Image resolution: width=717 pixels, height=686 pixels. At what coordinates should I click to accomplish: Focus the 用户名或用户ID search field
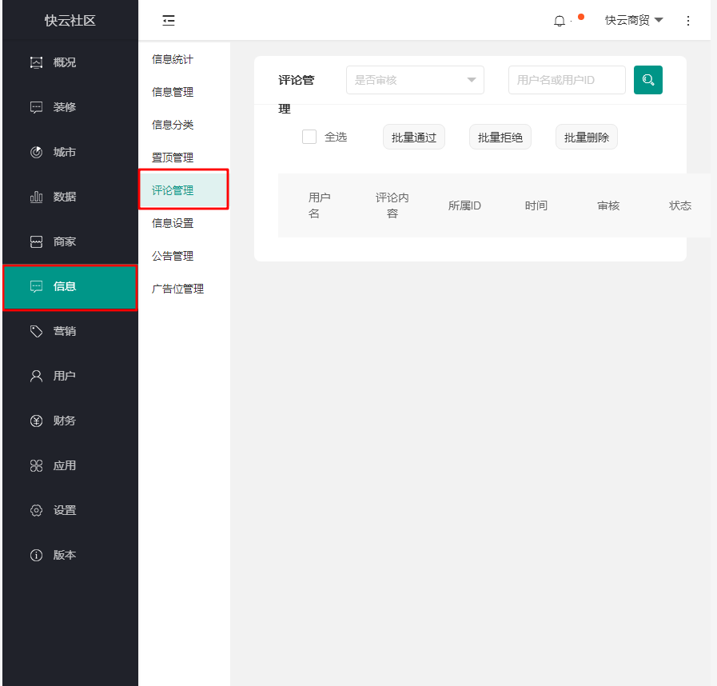566,80
